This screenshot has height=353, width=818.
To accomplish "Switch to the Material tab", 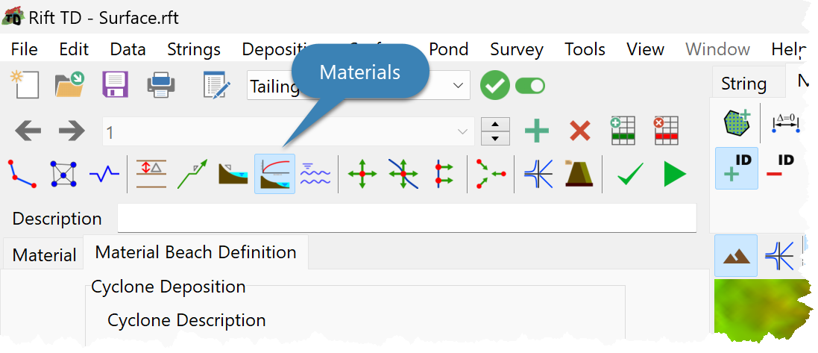I will [x=44, y=255].
